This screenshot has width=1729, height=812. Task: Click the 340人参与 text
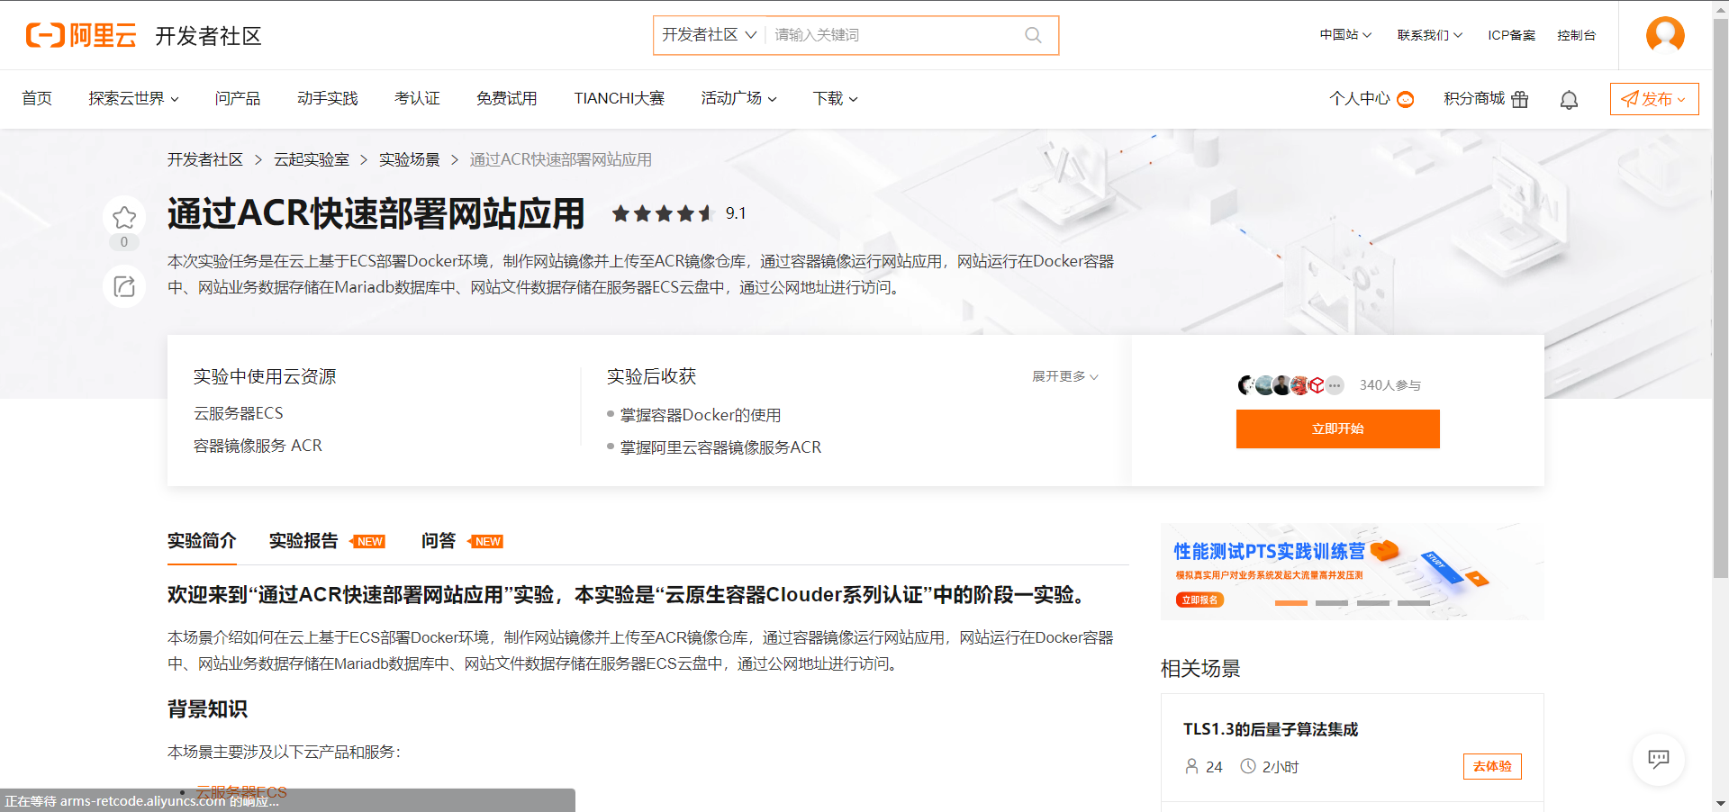1390,385
